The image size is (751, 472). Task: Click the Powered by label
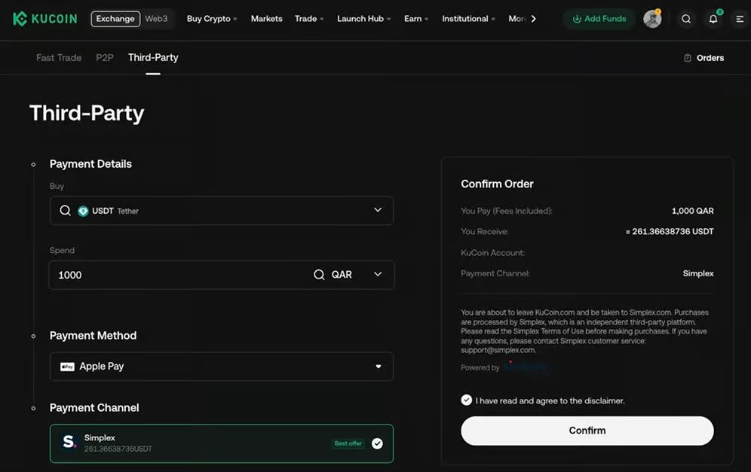[x=480, y=367]
